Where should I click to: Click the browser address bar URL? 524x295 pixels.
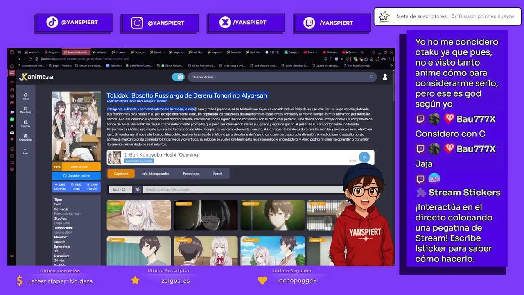coord(85,59)
